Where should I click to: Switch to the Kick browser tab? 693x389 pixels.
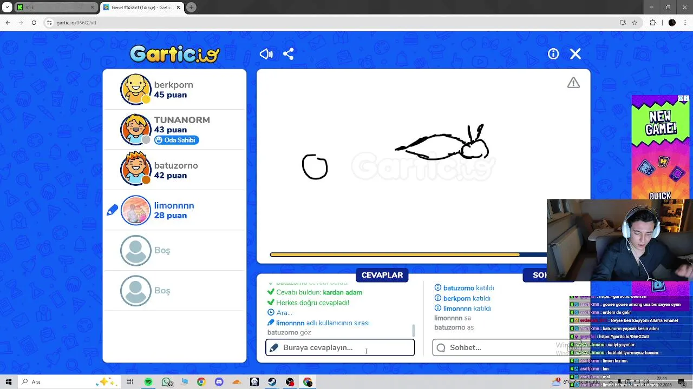[x=56, y=8]
